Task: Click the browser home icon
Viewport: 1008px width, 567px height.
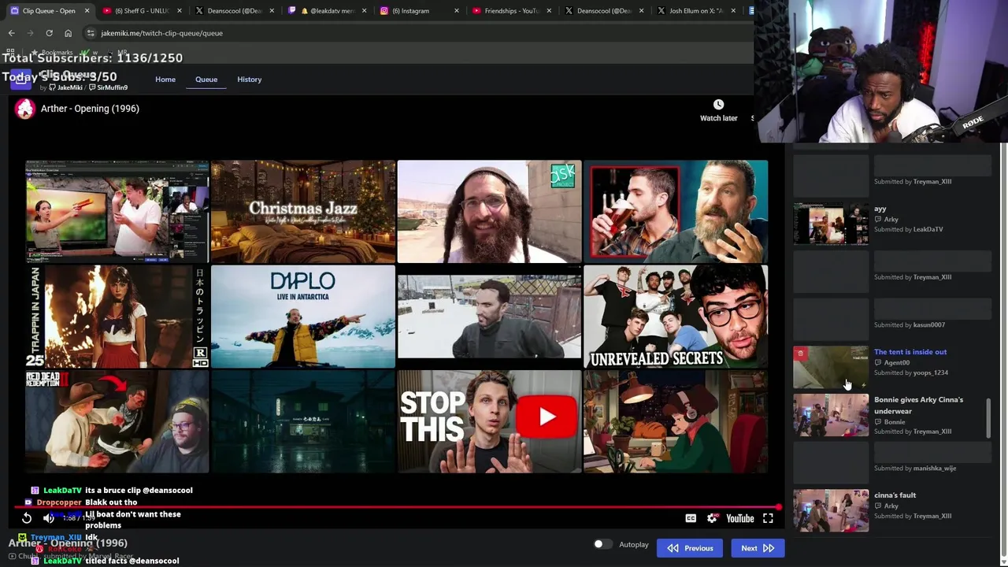Action: pos(68,33)
